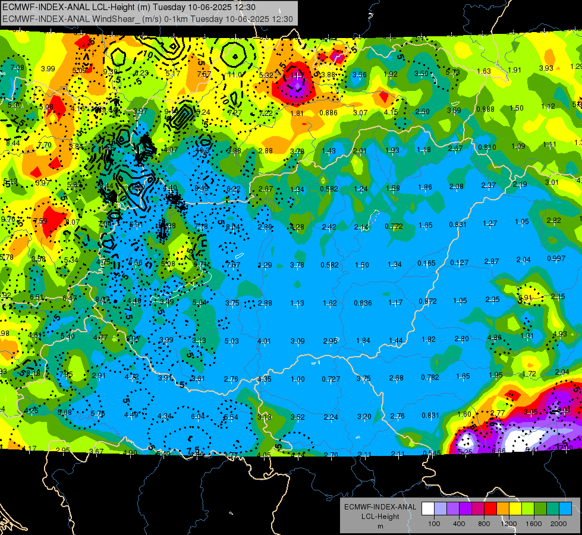The height and width of the screenshot is (535, 582).
Task: Click the wind shear value 1.62
Action: [x=330, y=303]
